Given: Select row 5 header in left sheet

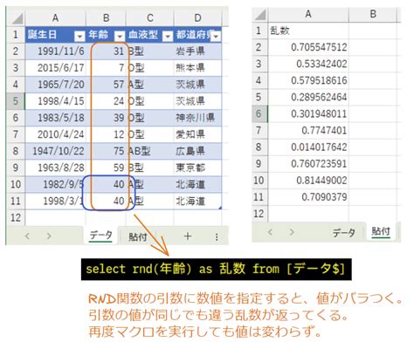Looking at the screenshot, I should [x=16, y=101].
